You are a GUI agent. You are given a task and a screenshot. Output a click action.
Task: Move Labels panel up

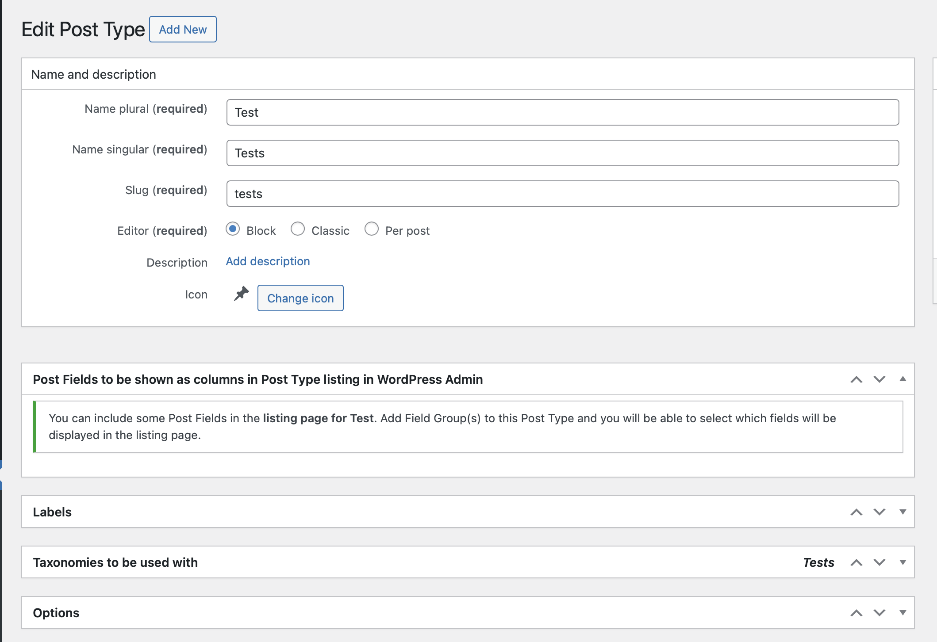coord(856,512)
